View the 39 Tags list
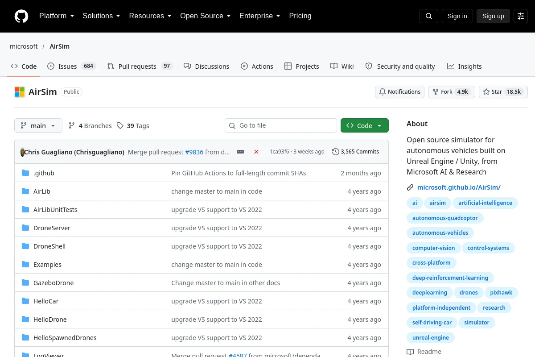The image size is (535, 357). pos(133,126)
